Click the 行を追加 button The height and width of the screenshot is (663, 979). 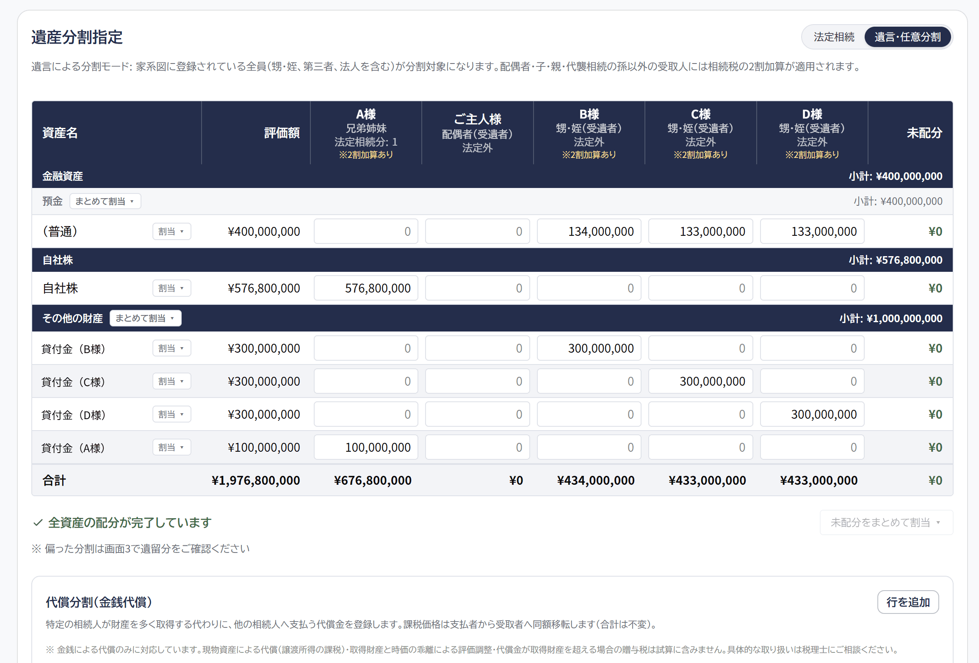(x=908, y=602)
